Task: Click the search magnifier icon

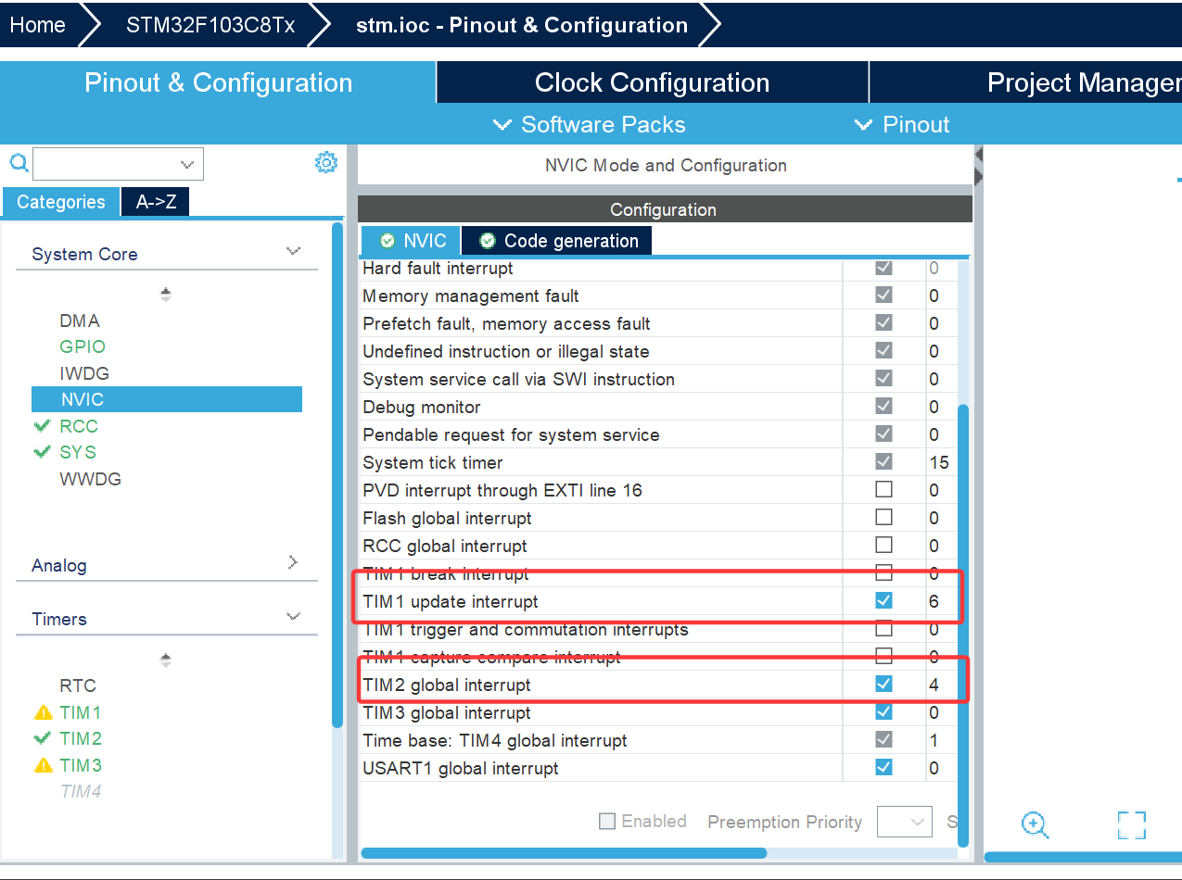Action: 19,165
